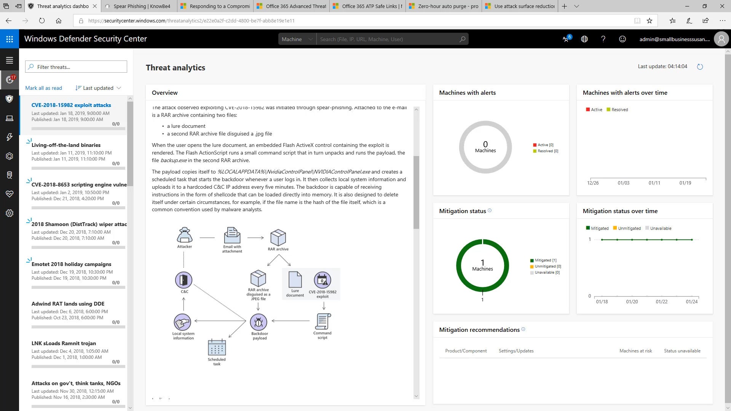Open the help question mark icon

point(603,39)
